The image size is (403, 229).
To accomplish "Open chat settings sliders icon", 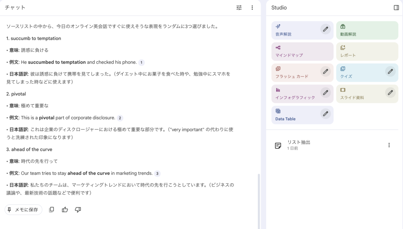I will [x=239, y=7].
